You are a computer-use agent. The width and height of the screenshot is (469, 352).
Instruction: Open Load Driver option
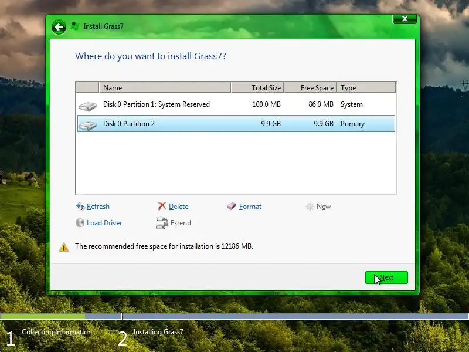pyautogui.click(x=104, y=223)
